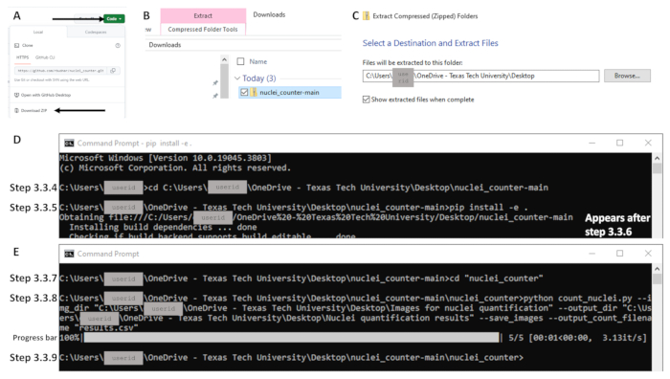Click the 'pip install -e .' command text
This screenshot has height=379, width=670.
pos(488,208)
